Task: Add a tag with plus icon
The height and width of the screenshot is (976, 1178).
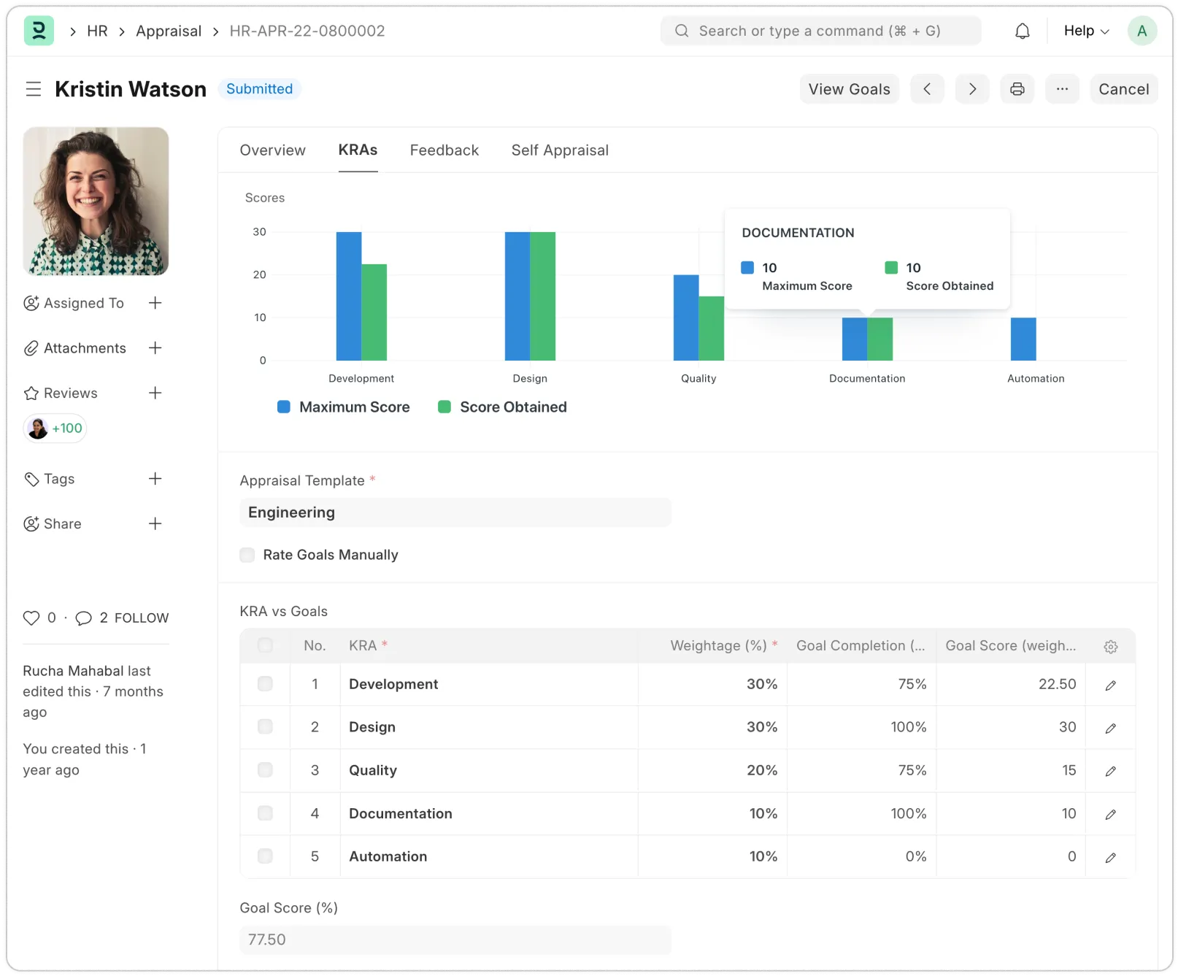Action: [155, 479]
